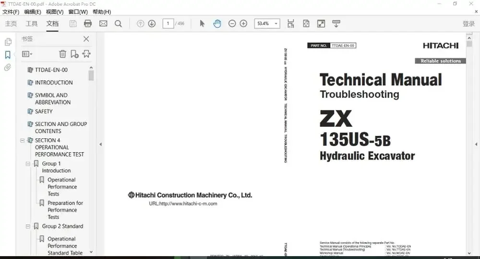Select the arrow selection tool
This screenshot has width=480, height=259.
click(x=202, y=24)
